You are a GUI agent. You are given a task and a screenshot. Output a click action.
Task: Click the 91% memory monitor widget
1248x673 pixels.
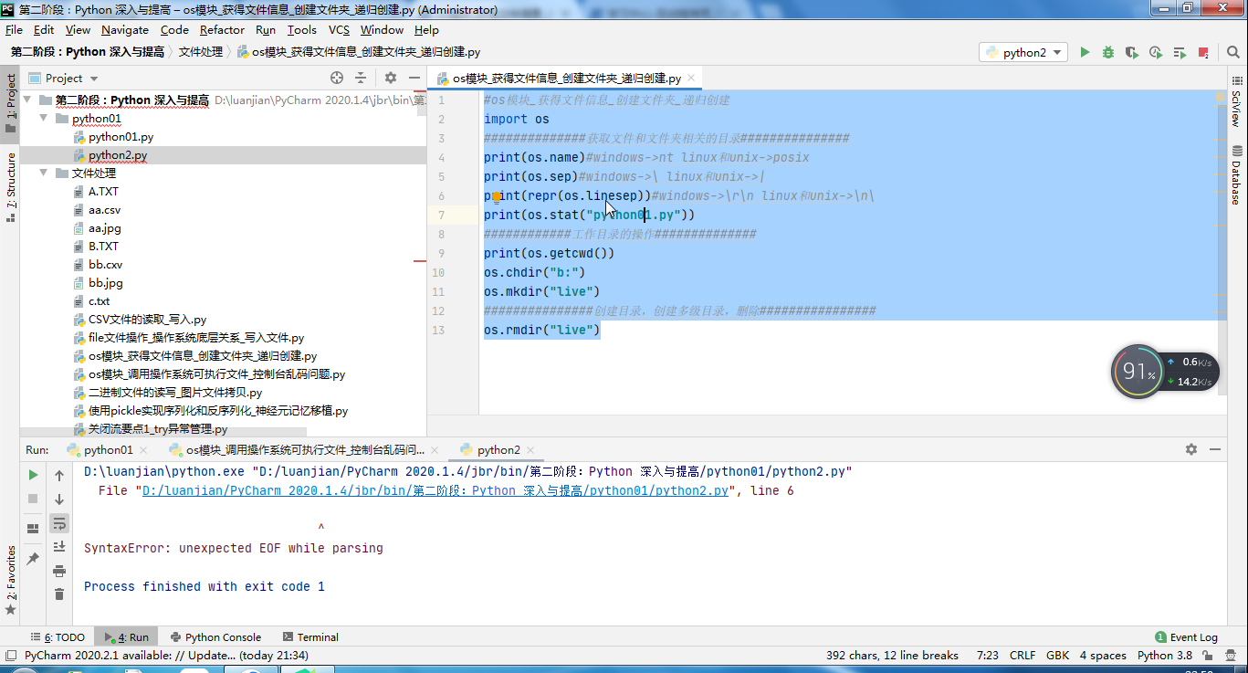coord(1138,372)
